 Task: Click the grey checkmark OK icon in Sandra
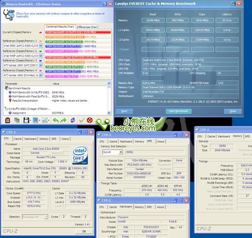point(82,120)
